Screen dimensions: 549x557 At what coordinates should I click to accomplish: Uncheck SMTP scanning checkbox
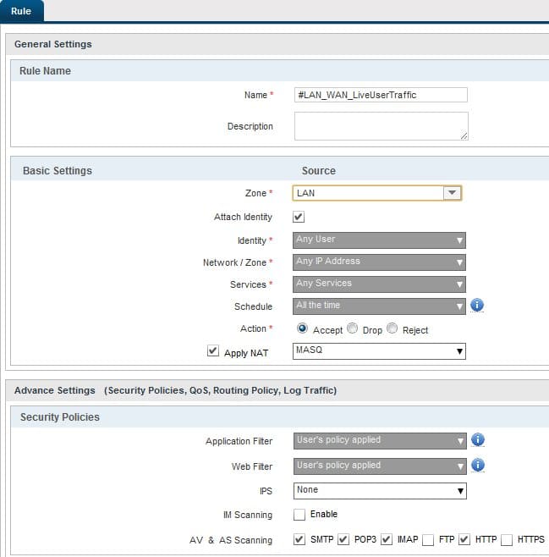click(x=299, y=539)
